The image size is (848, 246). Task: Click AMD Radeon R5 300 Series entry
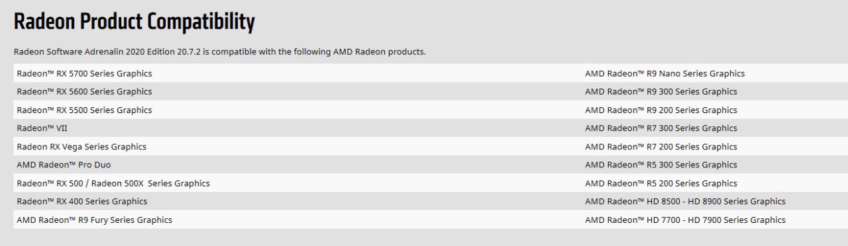point(661,165)
